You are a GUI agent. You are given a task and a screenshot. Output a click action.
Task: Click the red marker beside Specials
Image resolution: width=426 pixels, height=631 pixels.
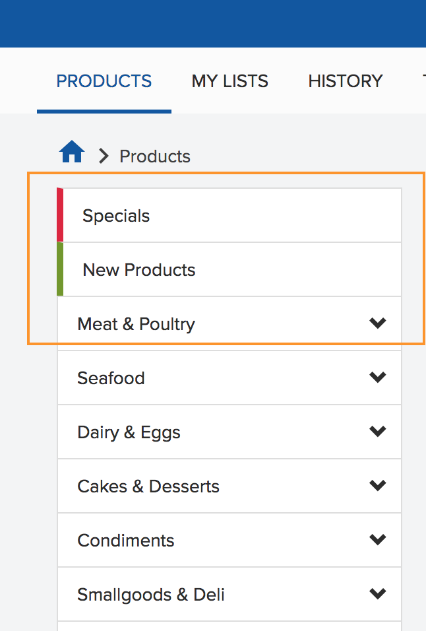pyautogui.click(x=60, y=215)
